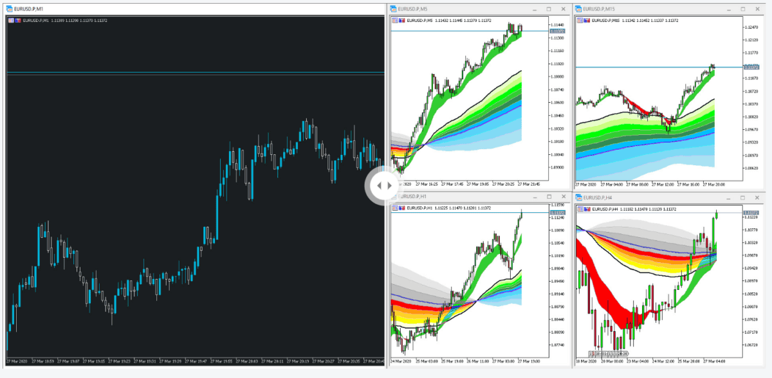Click the EURUSD.P,M5 window chart icon
The image size is (772, 378).
(x=394, y=9)
